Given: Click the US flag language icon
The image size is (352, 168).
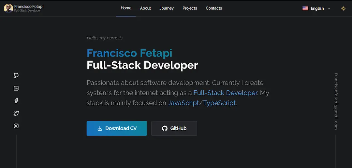Looking at the screenshot, I should click(305, 8).
